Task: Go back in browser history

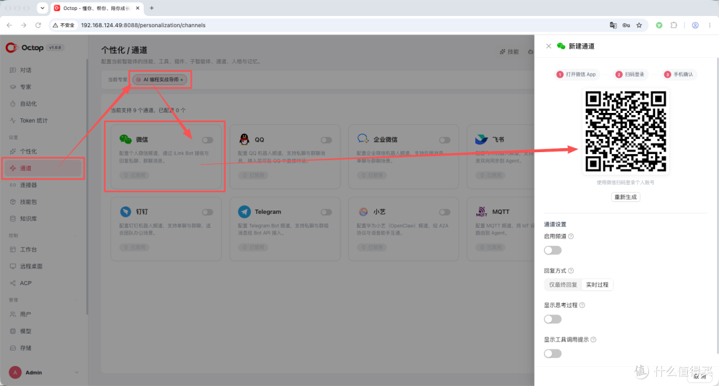Action: click(x=9, y=25)
